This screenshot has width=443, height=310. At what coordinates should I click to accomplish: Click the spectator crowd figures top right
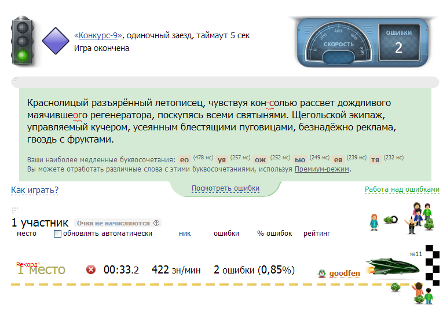[x=420, y=218]
